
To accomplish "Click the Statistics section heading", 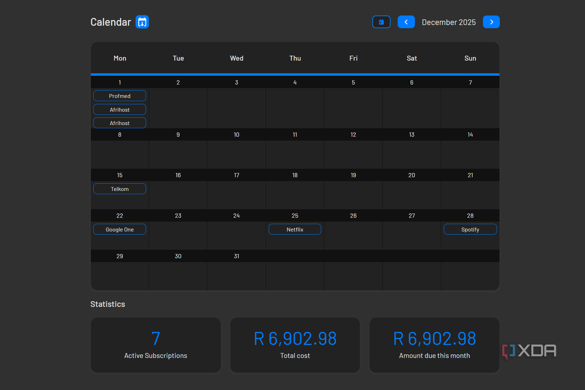I will click(x=108, y=304).
